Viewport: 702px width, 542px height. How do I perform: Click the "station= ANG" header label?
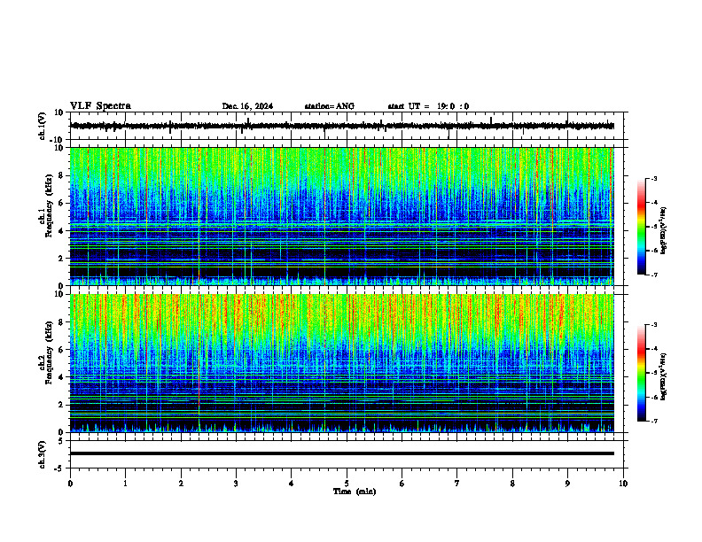point(330,106)
